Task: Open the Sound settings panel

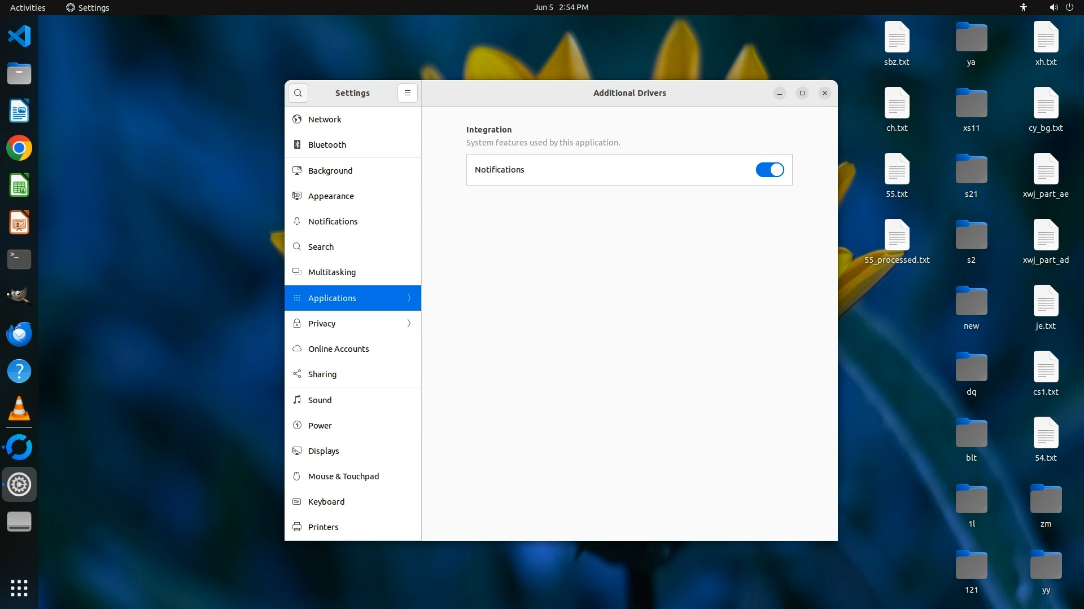Action: [x=320, y=400]
